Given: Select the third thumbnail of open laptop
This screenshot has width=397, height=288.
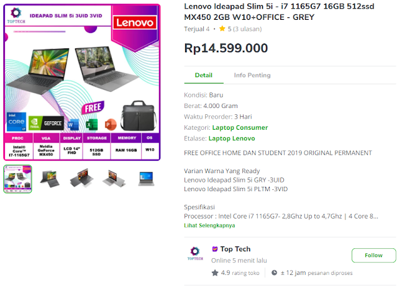Looking at the screenshot, I should [82, 178].
